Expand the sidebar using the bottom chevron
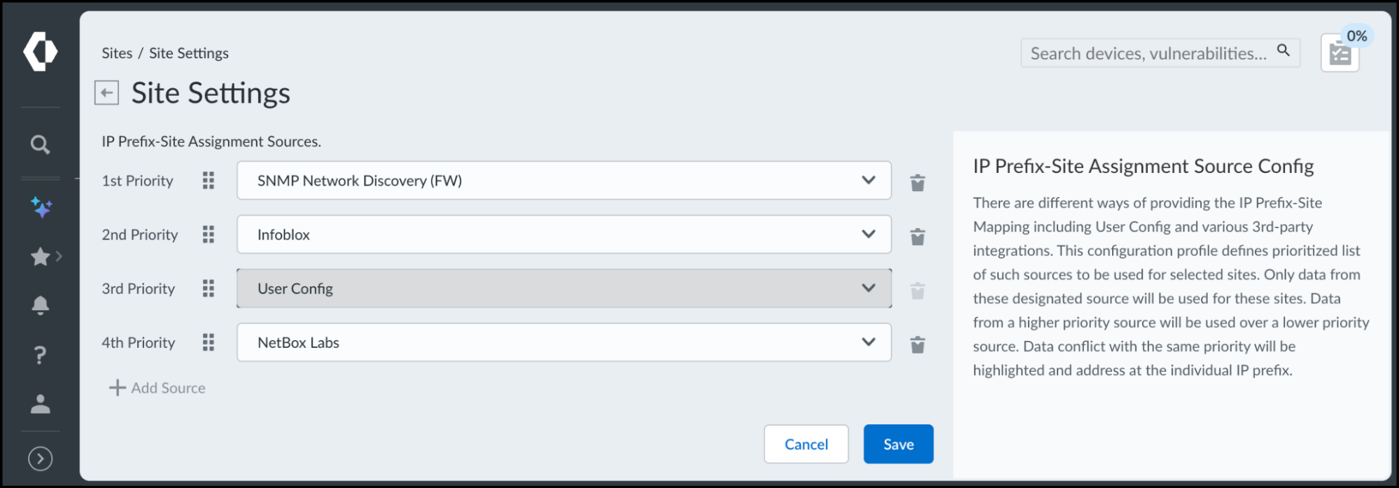 [x=40, y=458]
